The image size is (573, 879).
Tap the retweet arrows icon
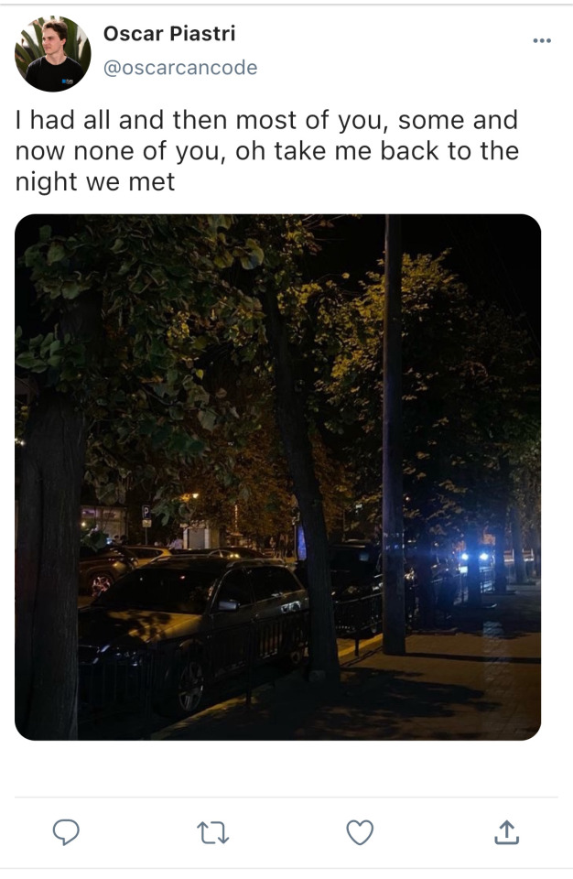coord(213,833)
